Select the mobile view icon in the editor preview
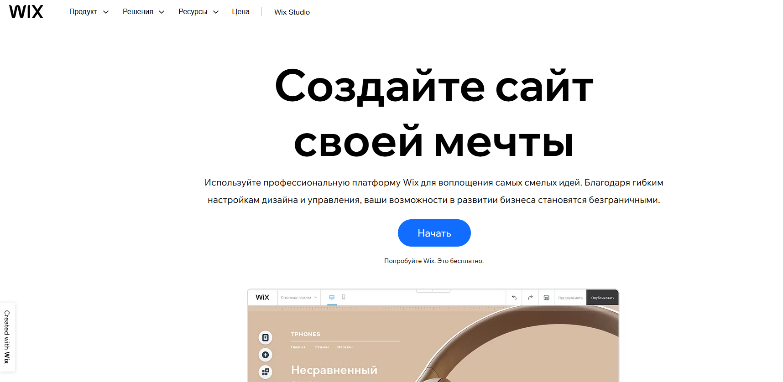This screenshot has width=783, height=382. point(344,297)
